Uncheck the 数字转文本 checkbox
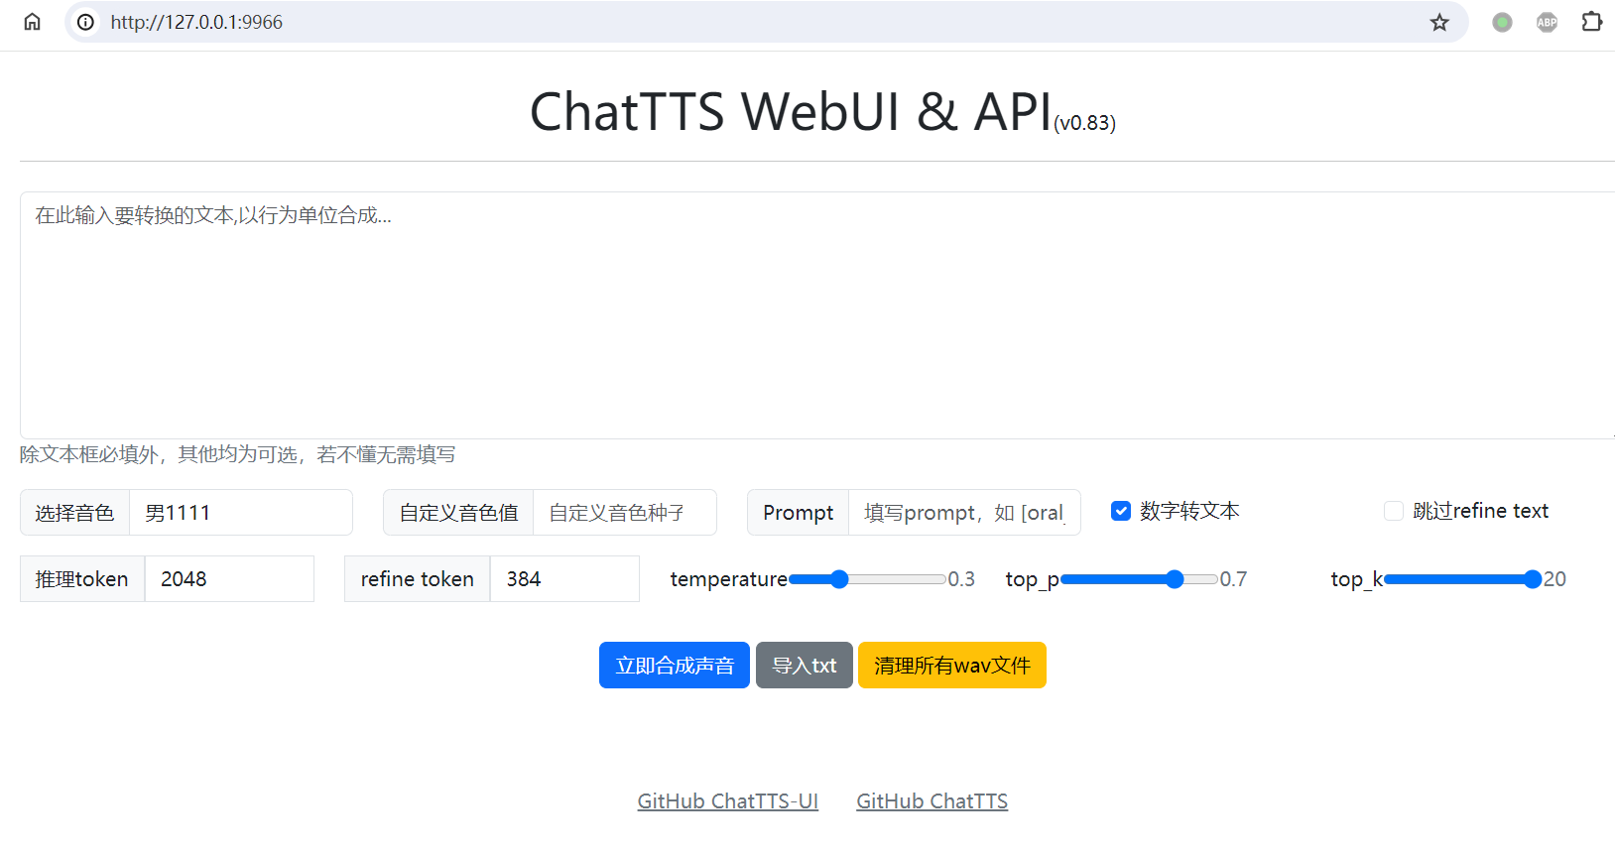Image resolution: width=1615 pixels, height=856 pixels. pos(1121,511)
